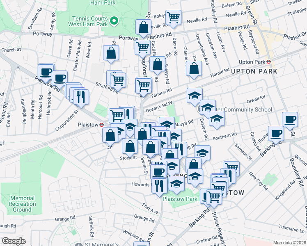Click the graduation cap marker above Queen's Rd W

(195, 97)
